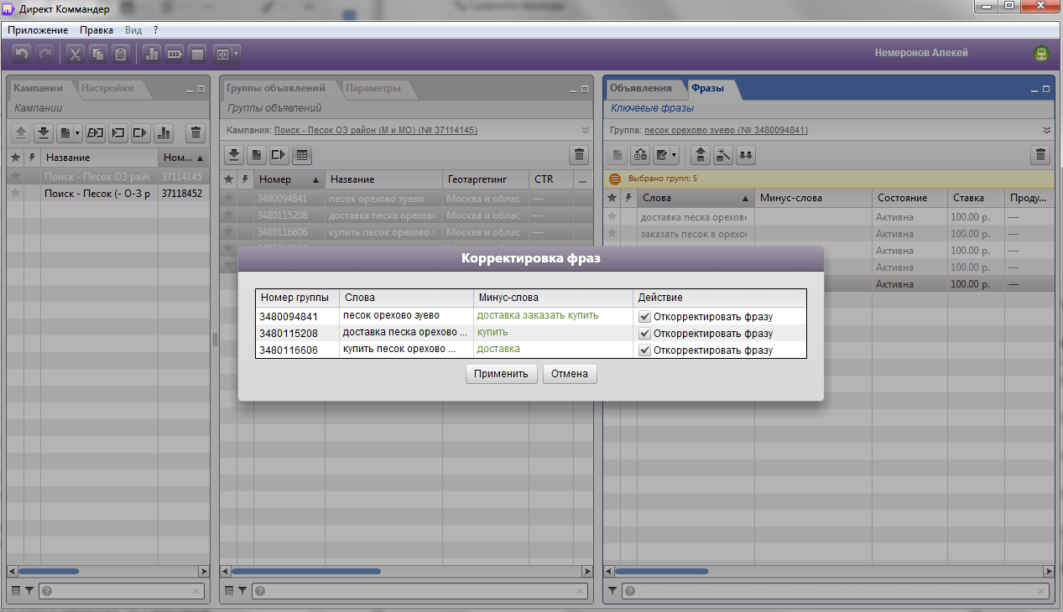Toggle Откорректировать фразу checkbox for group 3480115208
The width and height of the screenshot is (1063, 612).
pyautogui.click(x=644, y=334)
